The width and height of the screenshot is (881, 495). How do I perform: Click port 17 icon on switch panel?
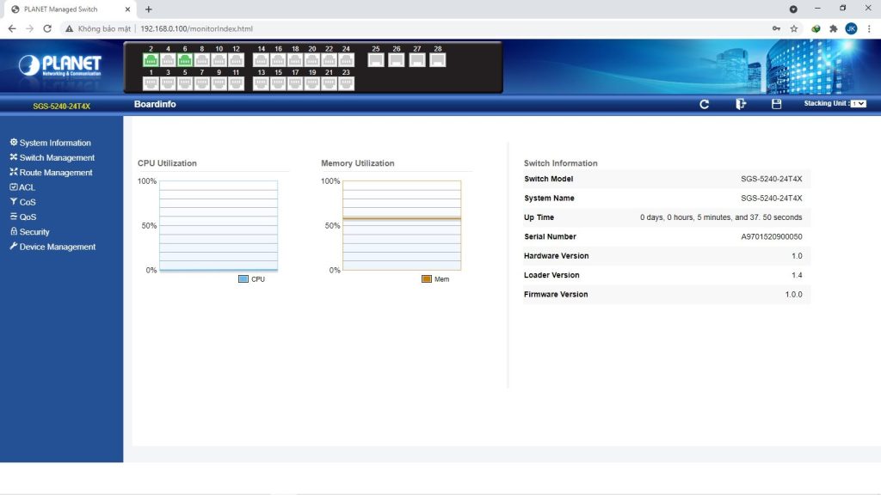click(x=295, y=83)
